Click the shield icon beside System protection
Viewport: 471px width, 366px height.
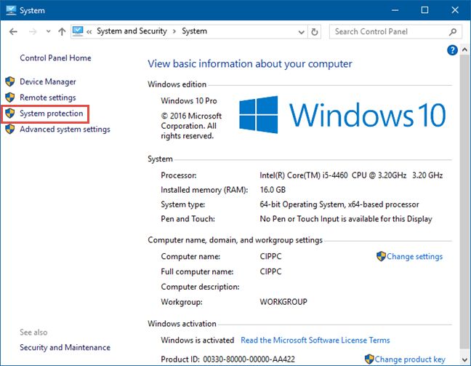click(x=10, y=114)
